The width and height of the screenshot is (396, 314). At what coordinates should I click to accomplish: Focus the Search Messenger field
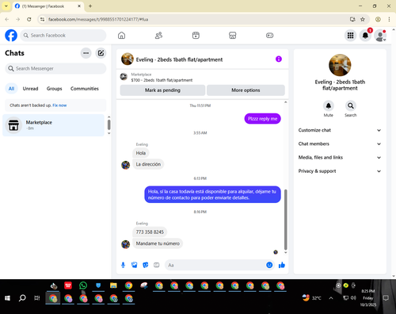(55, 68)
